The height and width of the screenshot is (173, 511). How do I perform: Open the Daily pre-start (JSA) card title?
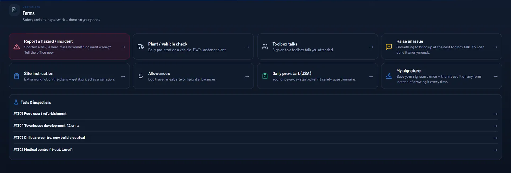(292, 74)
